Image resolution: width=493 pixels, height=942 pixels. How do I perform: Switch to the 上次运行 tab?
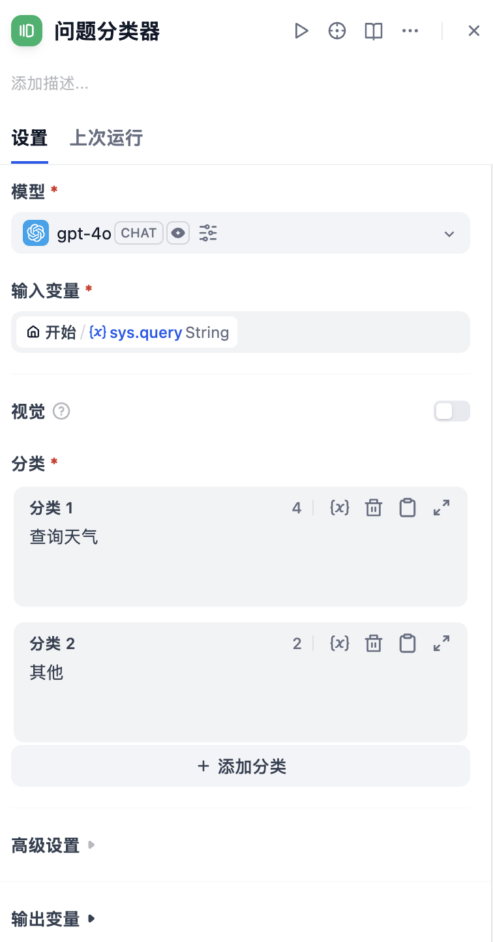pos(106,138)
